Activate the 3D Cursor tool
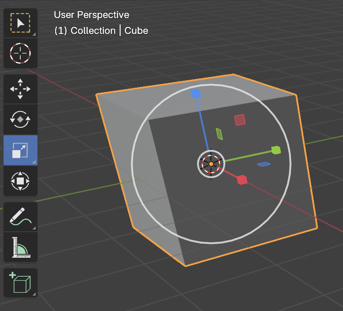 [x=20, y=53]
